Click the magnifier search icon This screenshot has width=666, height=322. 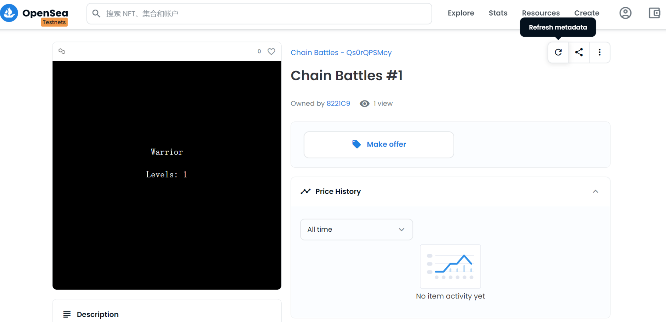pos(96,14)
